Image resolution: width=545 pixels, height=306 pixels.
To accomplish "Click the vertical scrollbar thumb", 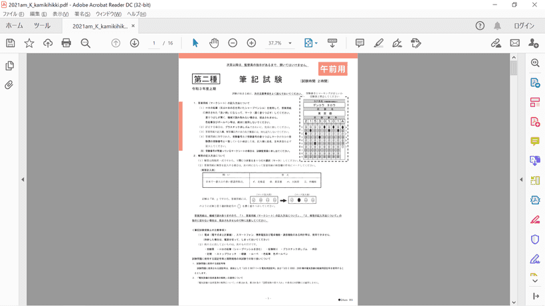I will click(514, 68).
